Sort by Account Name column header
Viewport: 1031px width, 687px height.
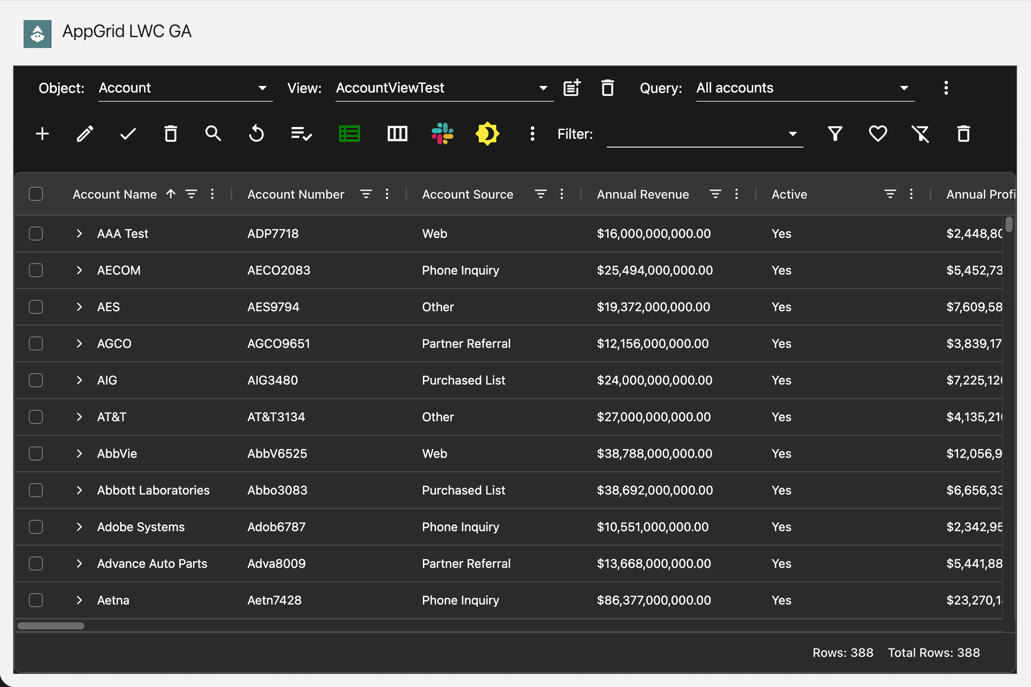click(115, 194)
